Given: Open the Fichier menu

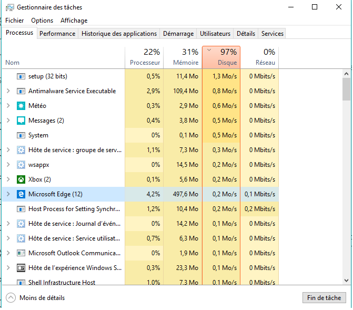Looking at the screenshot, I should (14, 21).
